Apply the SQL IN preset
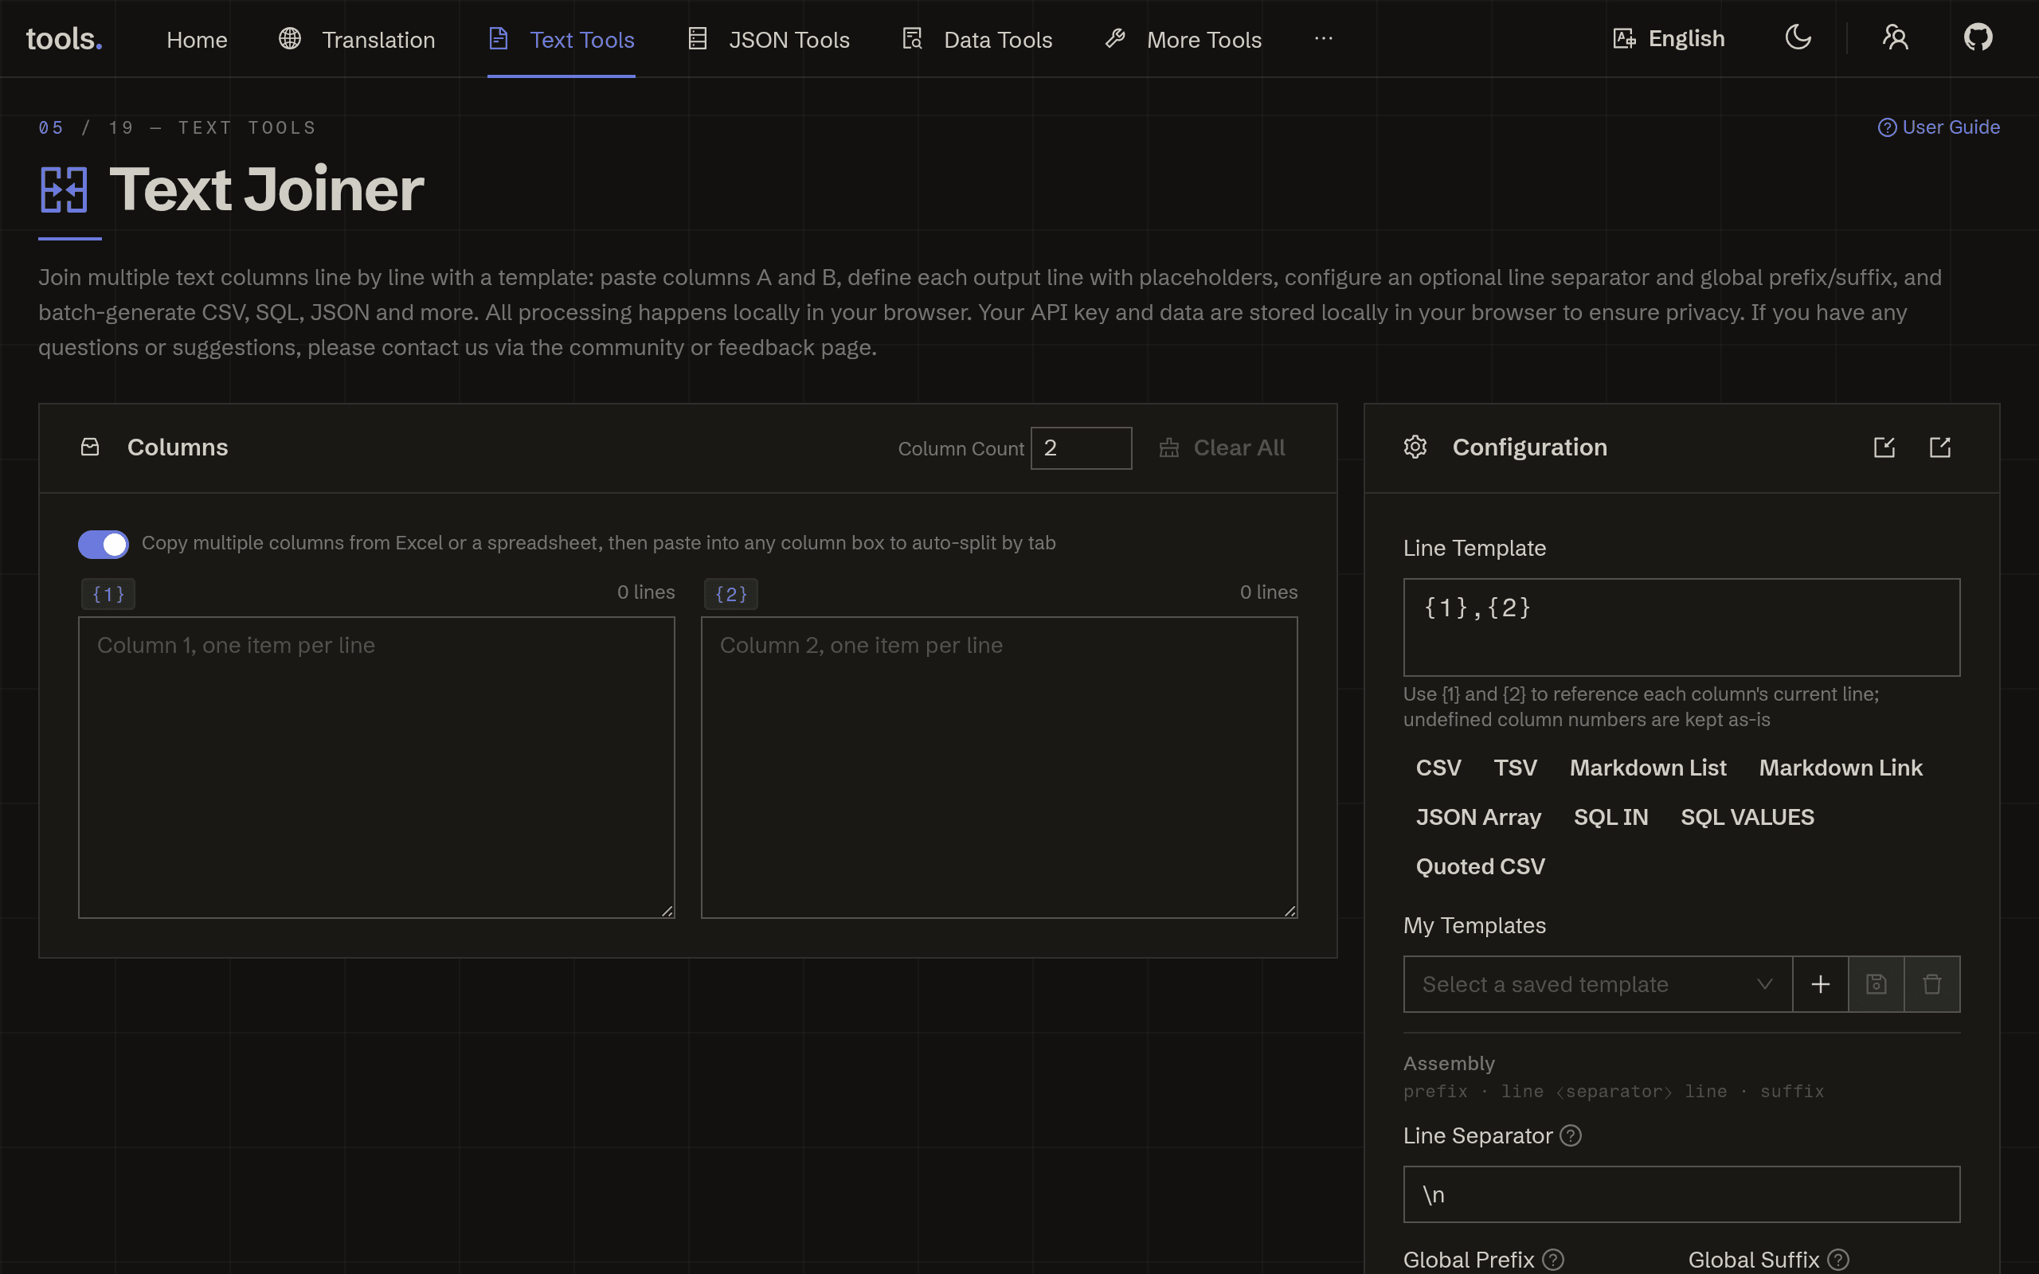Image resolution: width=2039 pixels, height=1274 pixels. [1610, 817]
